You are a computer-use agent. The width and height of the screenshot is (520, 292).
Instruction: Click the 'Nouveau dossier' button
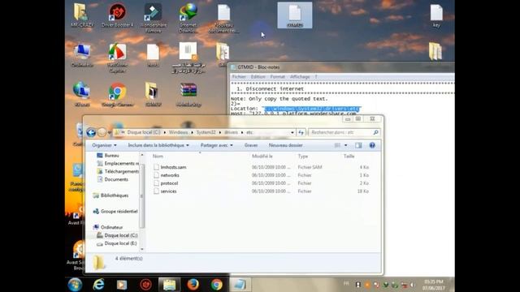[285, 145]
